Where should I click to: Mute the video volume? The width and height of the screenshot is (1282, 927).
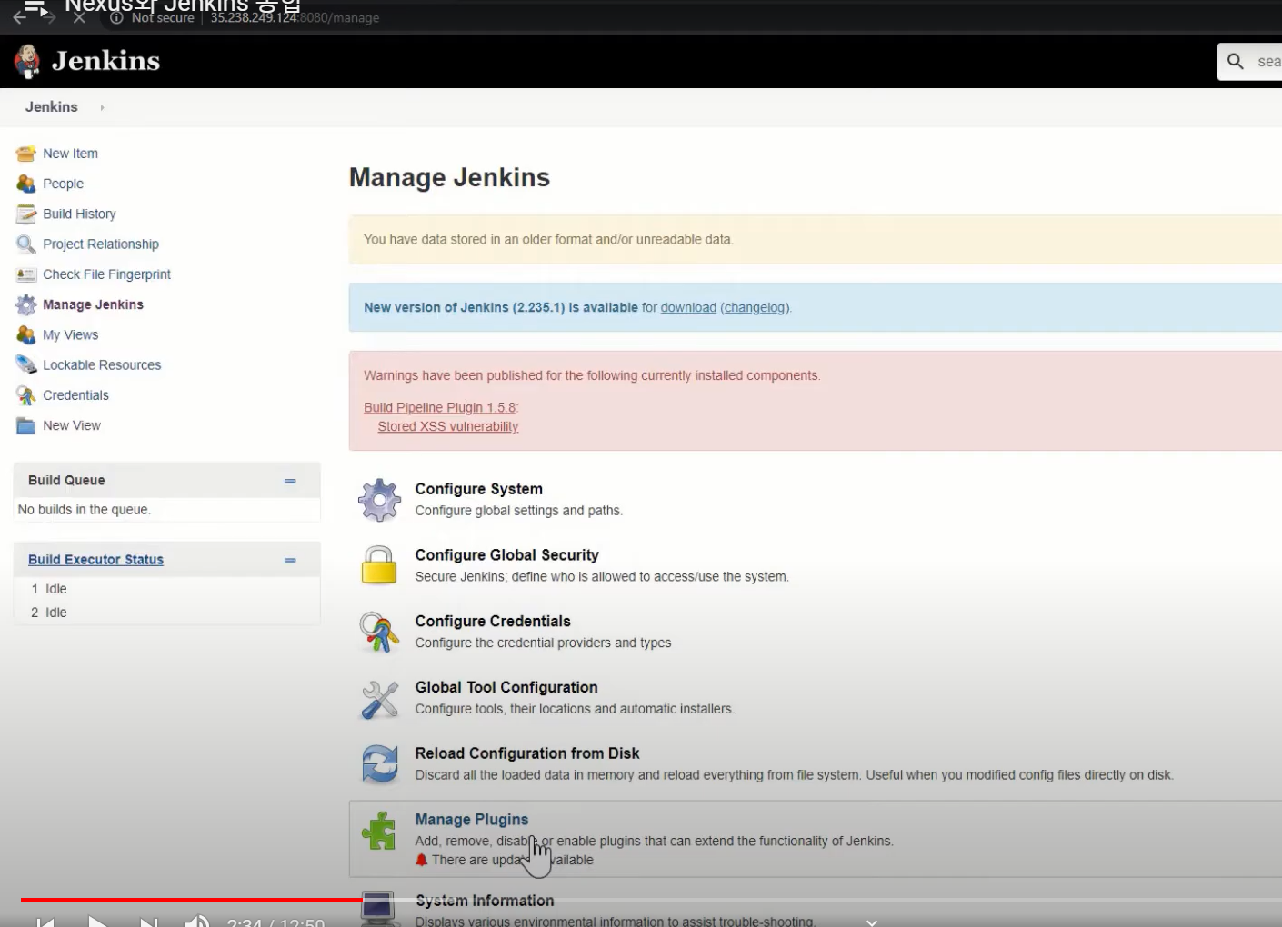point(196,922)
